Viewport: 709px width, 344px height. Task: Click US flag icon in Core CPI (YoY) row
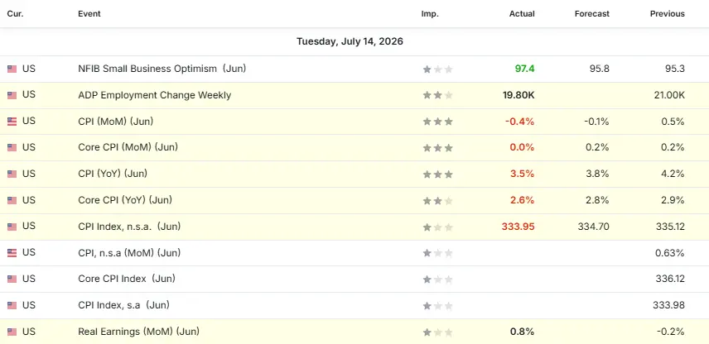tap(12, 200)
